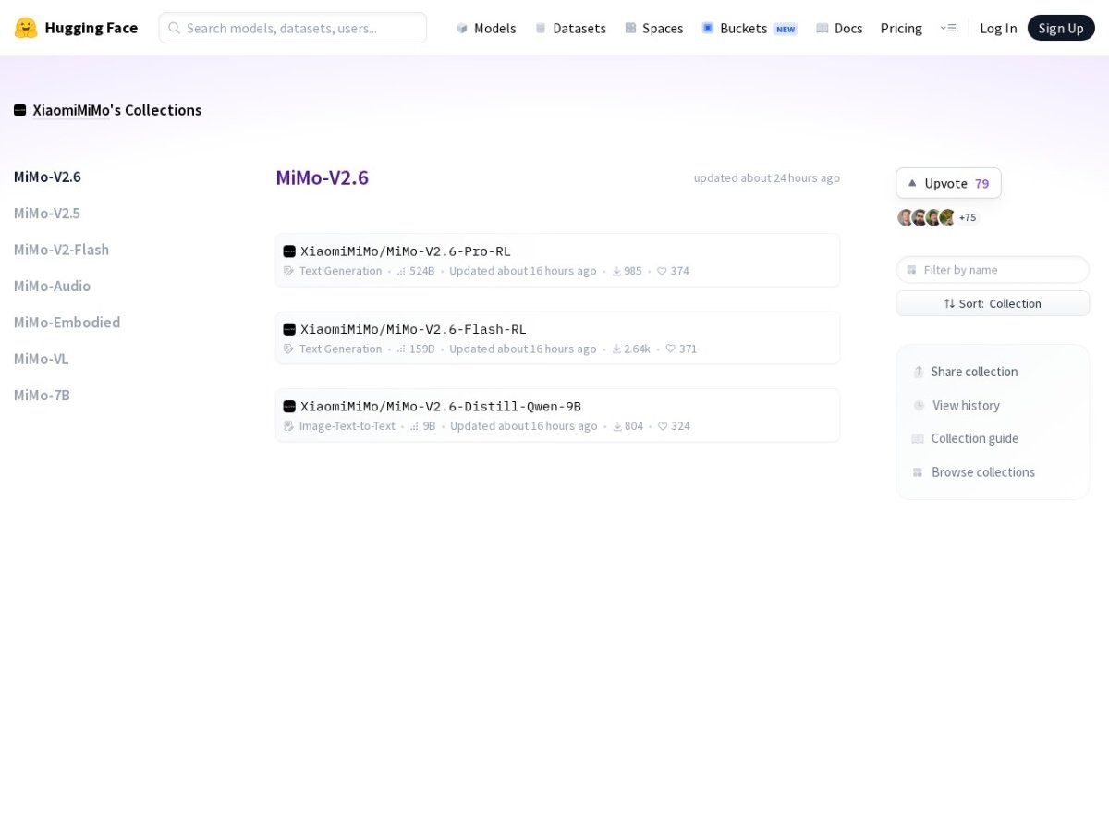Click the 2.64k downloads count

638,349
